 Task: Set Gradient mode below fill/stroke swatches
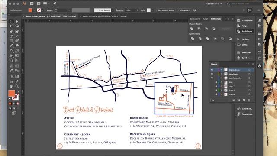14,104
